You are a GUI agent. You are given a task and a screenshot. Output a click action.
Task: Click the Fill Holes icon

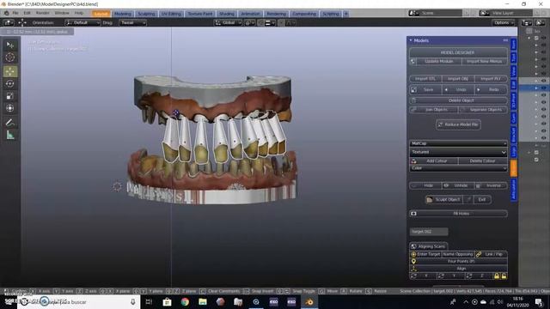coord(414,214)
